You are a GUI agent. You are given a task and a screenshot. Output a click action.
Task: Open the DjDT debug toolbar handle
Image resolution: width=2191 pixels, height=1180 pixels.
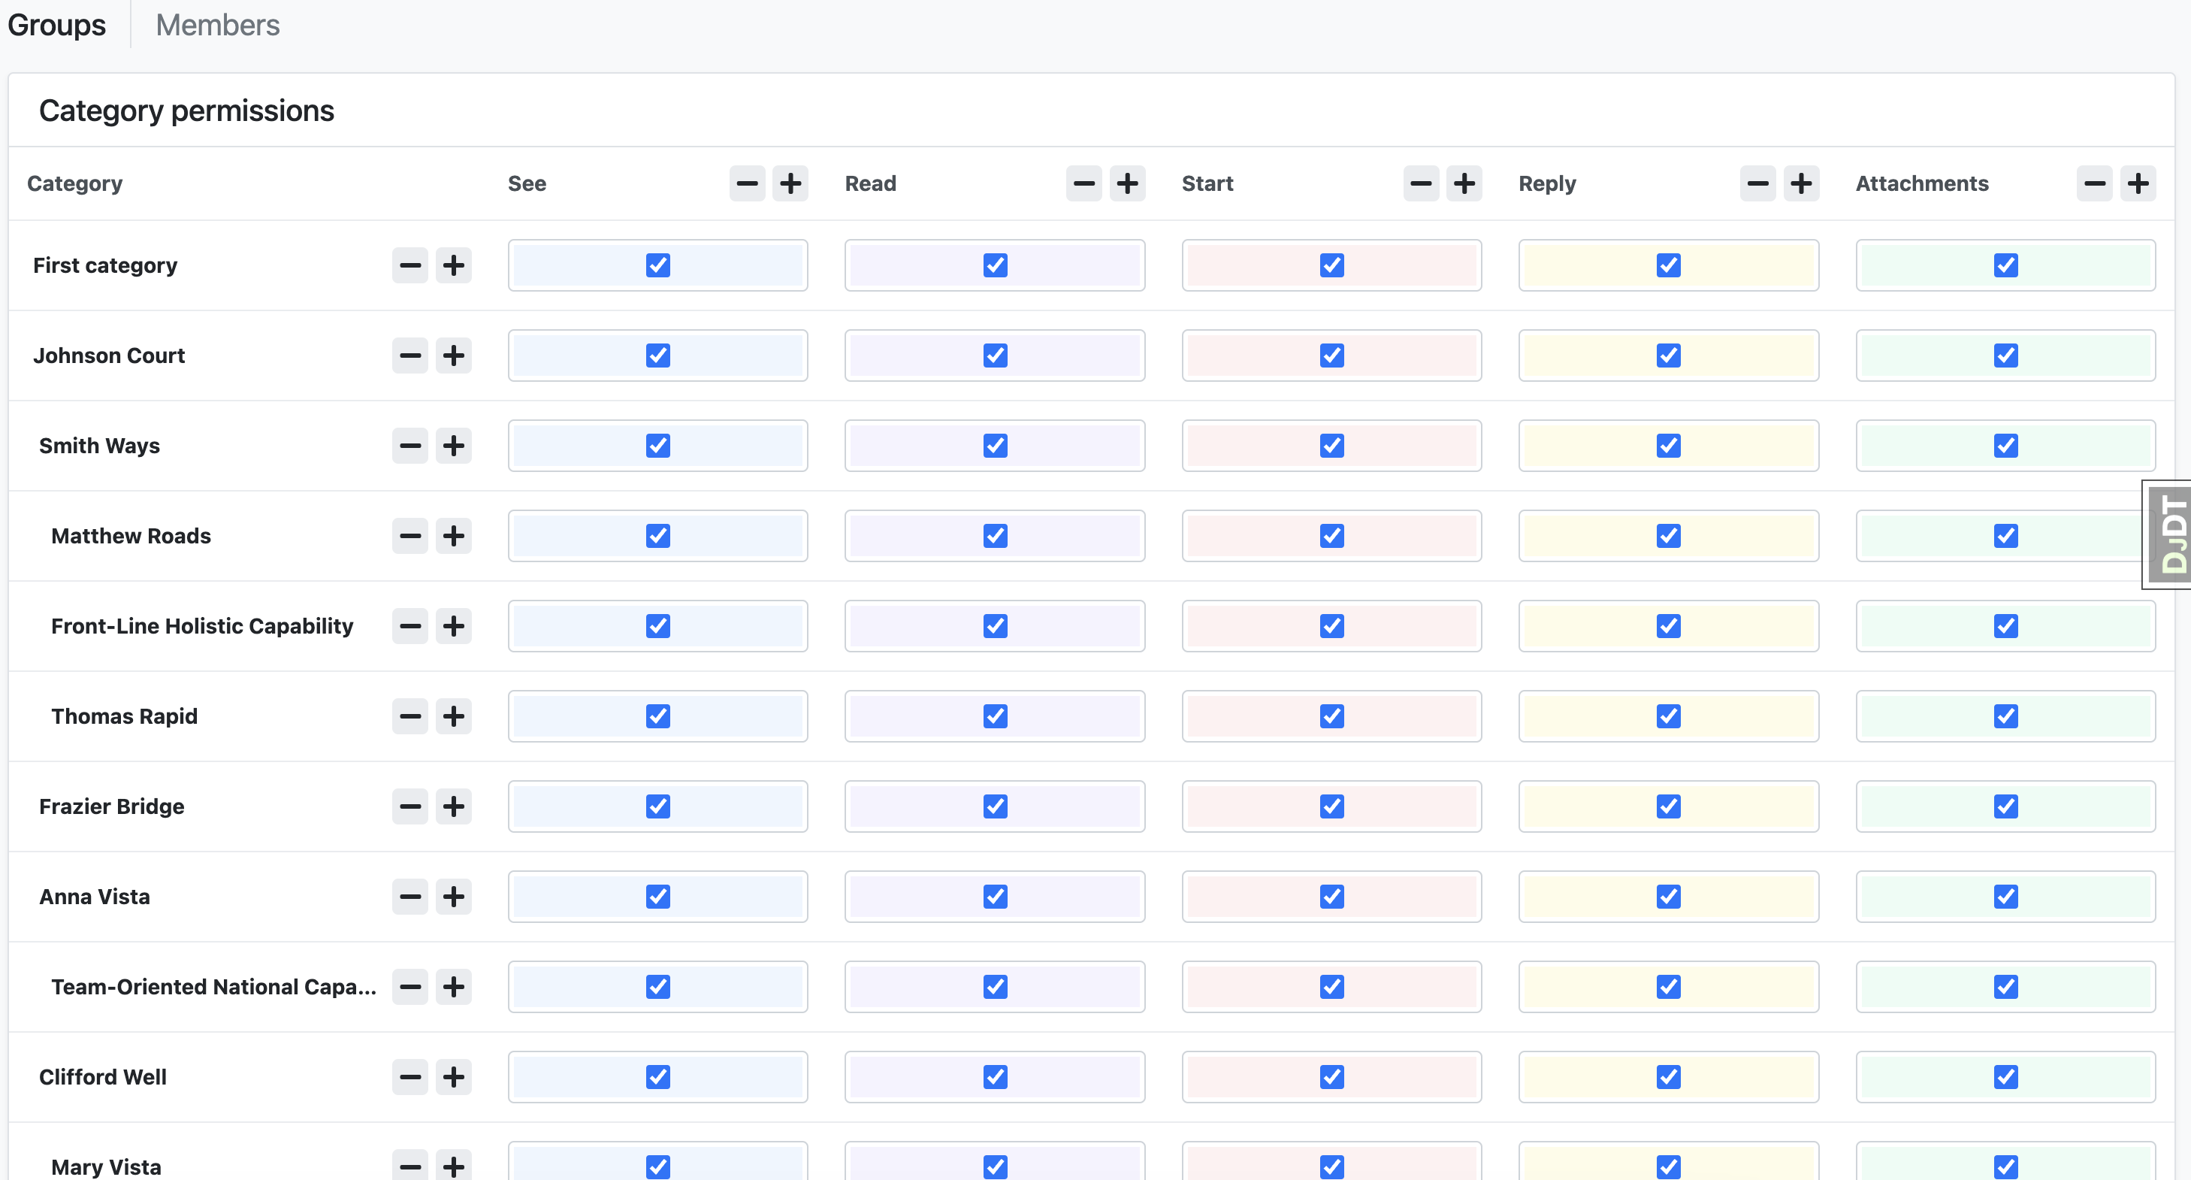(x=2171, y=534)
